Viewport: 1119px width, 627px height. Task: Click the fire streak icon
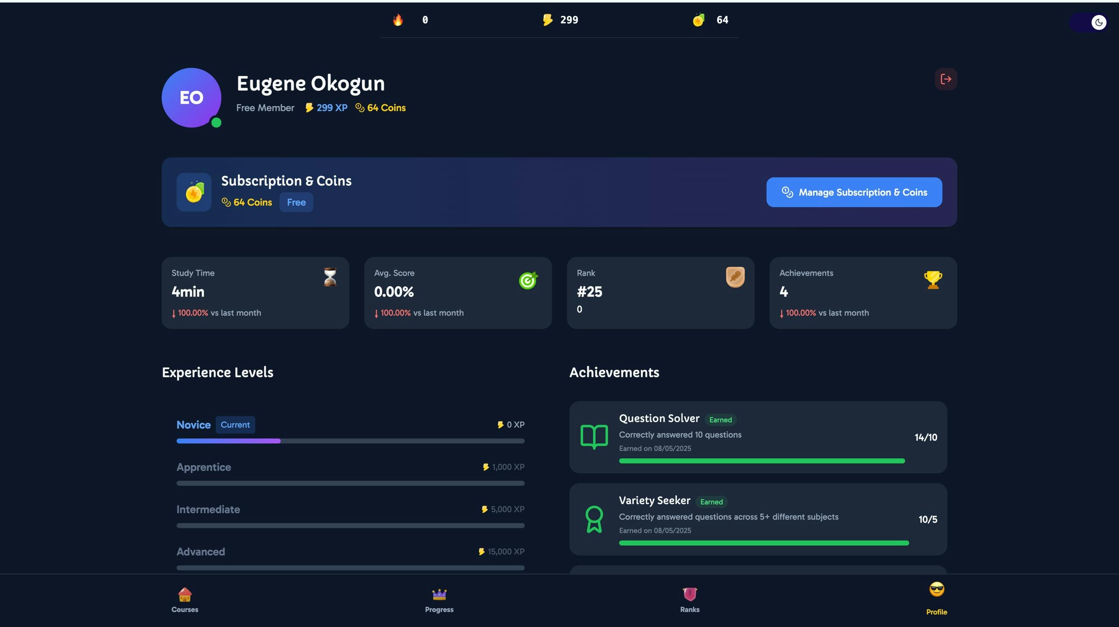point(398,20)
